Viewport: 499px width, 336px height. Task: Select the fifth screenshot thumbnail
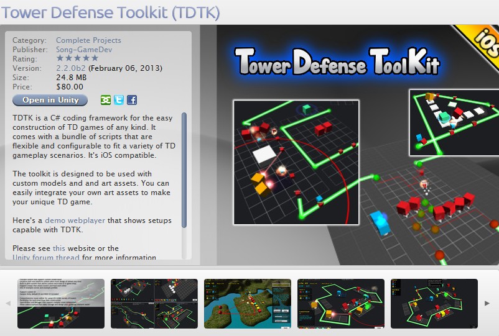pyautogui.click(x=434, y=304)
